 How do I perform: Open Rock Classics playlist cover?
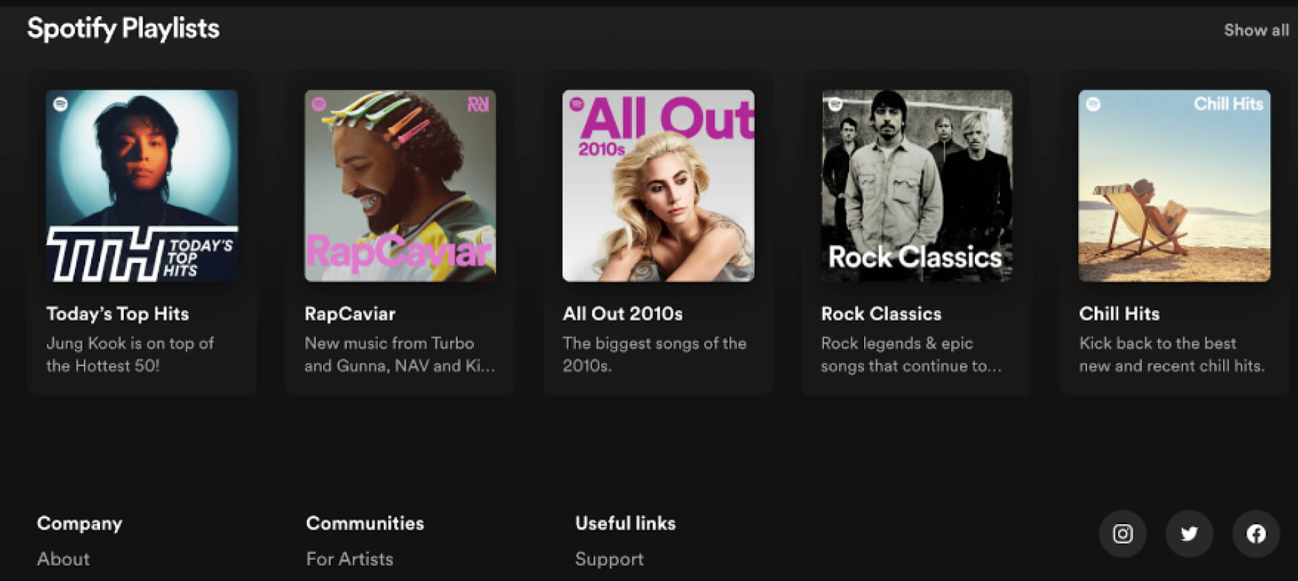point(917,186)
